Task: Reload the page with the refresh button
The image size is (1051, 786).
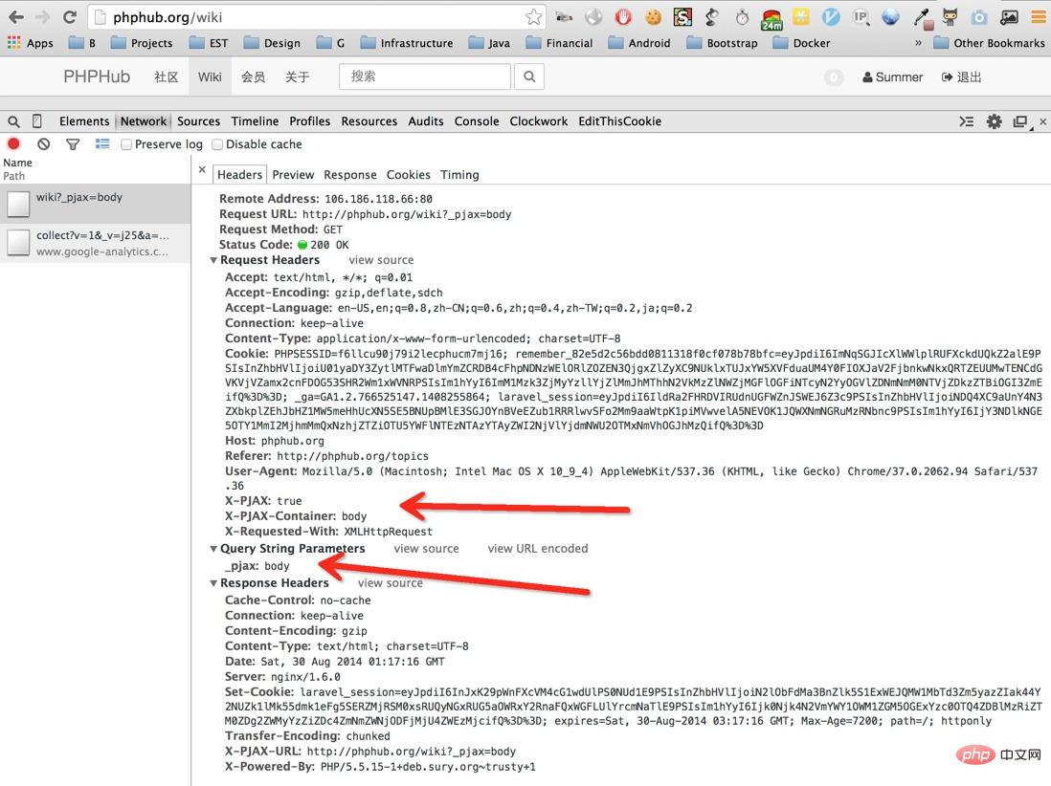Action: 69,17
